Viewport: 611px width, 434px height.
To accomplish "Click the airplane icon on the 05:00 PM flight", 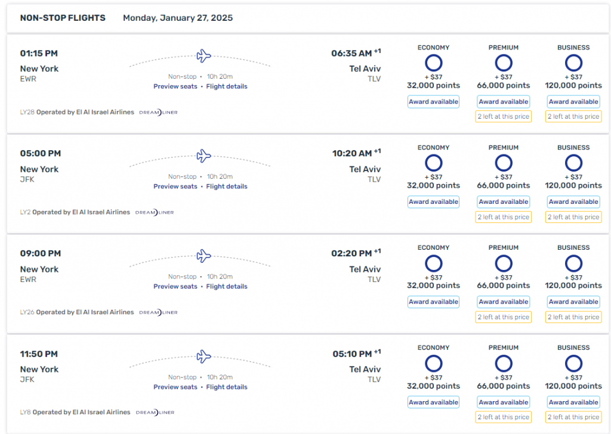I will [203, 156].
